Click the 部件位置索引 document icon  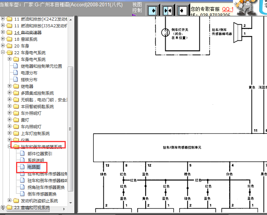click(x=22, y=153)
